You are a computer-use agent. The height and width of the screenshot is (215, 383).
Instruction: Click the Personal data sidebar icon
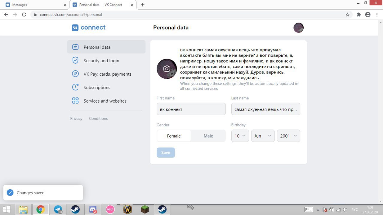(x=75, y=47)
